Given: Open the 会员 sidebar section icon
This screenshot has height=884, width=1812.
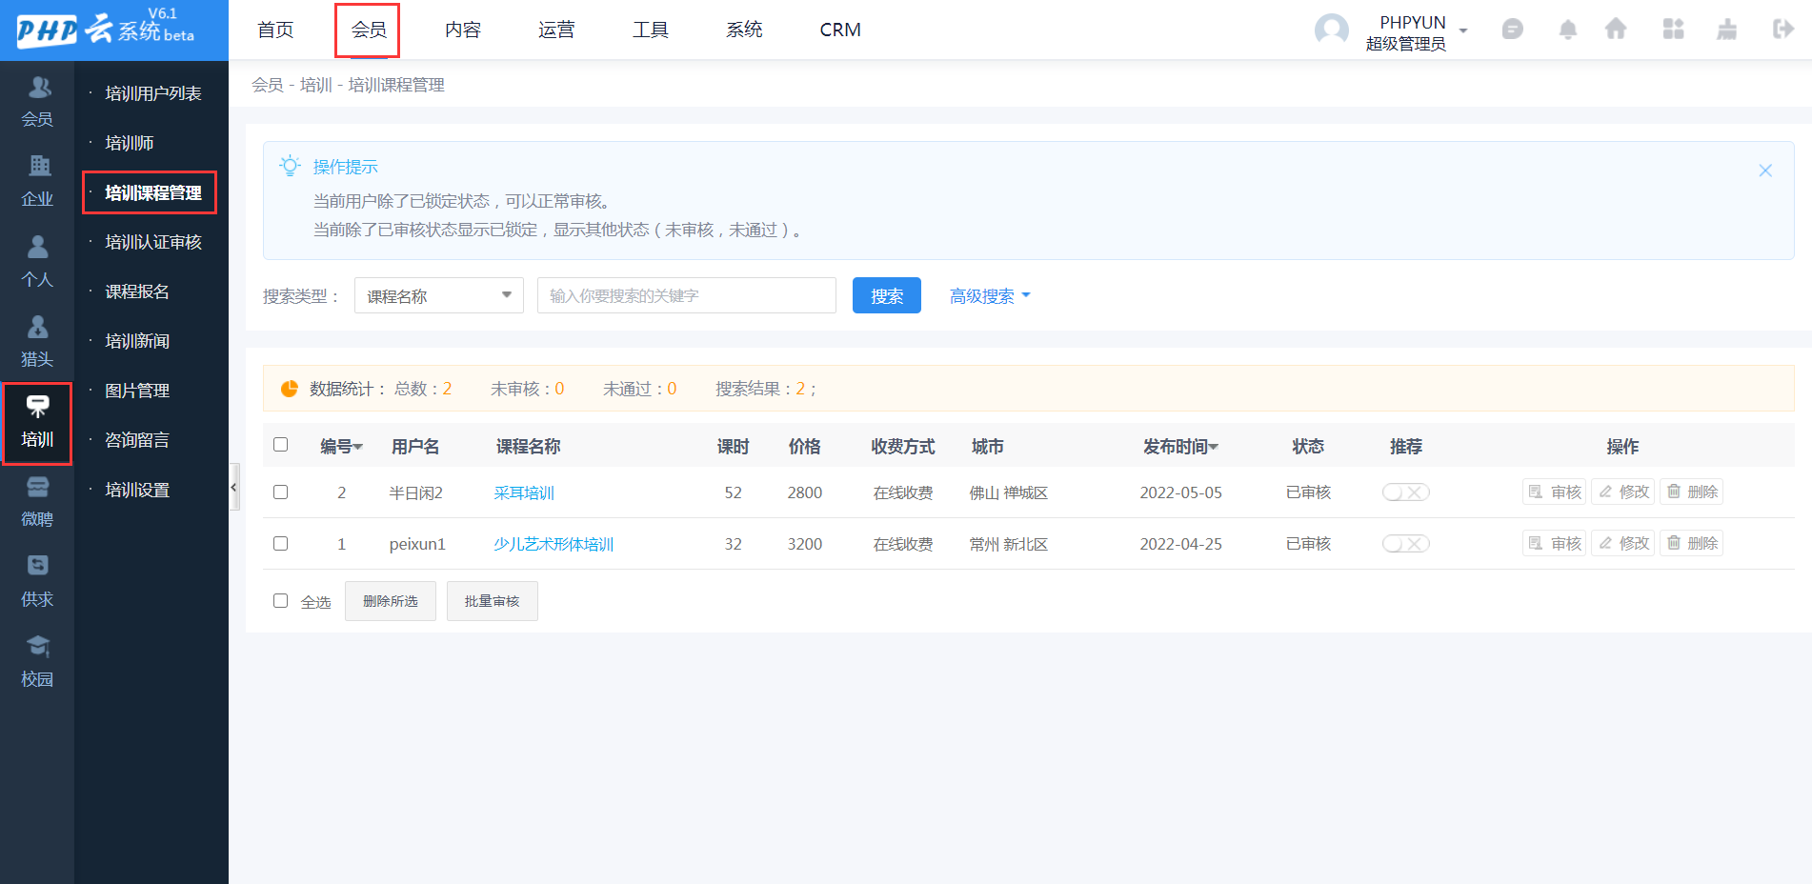Looking at the screenshot, I should [x=38, y=88].
